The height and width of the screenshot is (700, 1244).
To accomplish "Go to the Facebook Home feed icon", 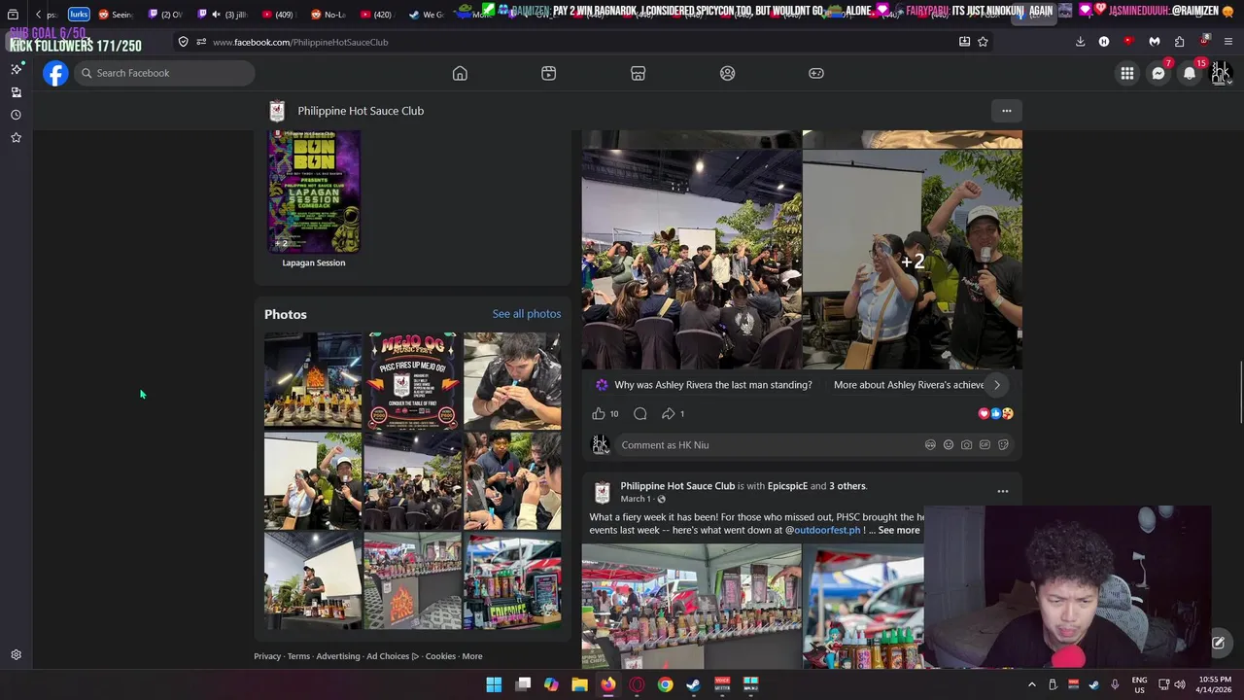I will pyautogui.click(x=460, y=73).
